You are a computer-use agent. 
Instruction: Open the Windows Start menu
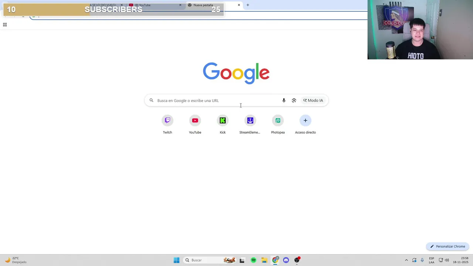pos(177,260)
